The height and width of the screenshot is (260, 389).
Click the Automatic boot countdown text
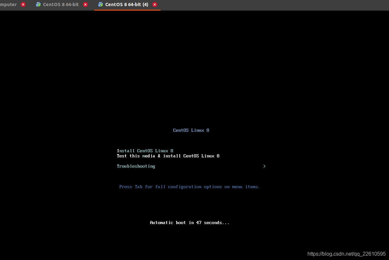pos(190,222)
